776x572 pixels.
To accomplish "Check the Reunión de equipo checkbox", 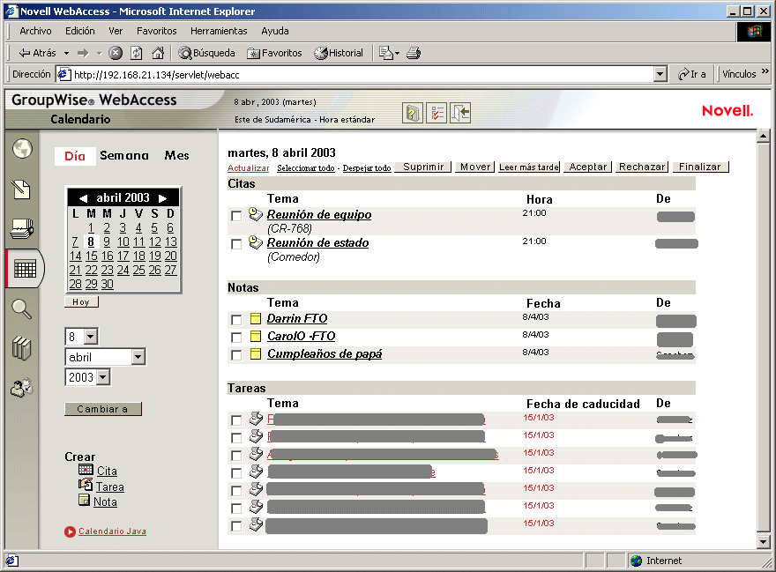I will (x=236, y=216).
